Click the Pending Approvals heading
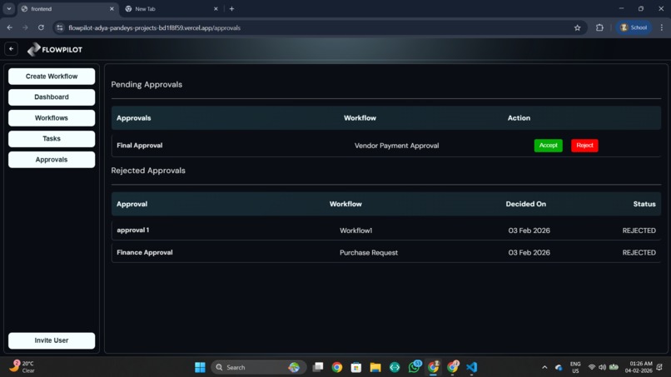This screenshot has width=671, height=377. click(147, 85)
